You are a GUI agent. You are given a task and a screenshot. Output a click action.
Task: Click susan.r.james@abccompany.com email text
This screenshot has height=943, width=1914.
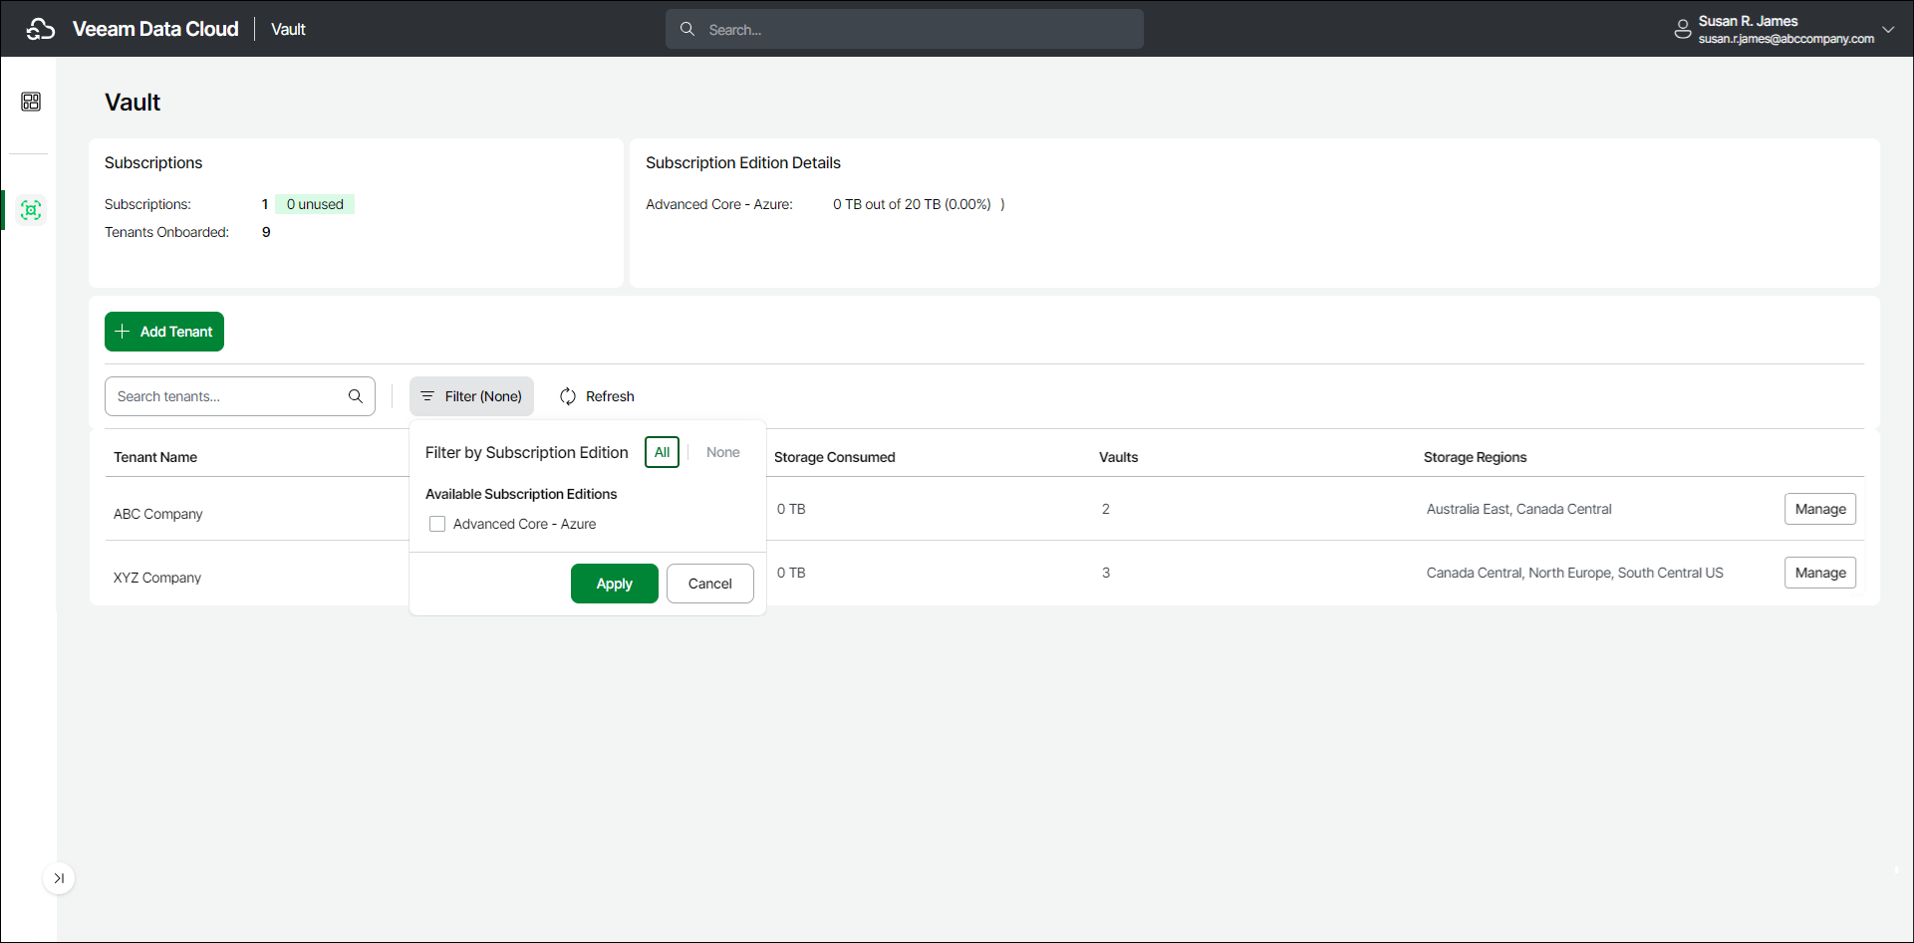pos(1786,39)
